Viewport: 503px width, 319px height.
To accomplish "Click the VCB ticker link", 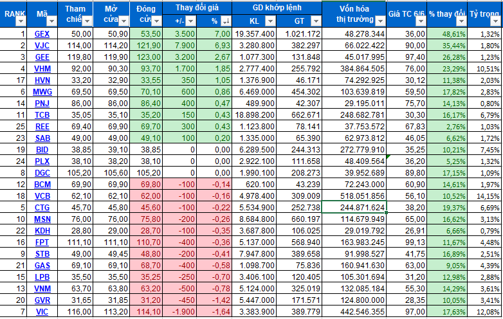I will click(42, 196).
